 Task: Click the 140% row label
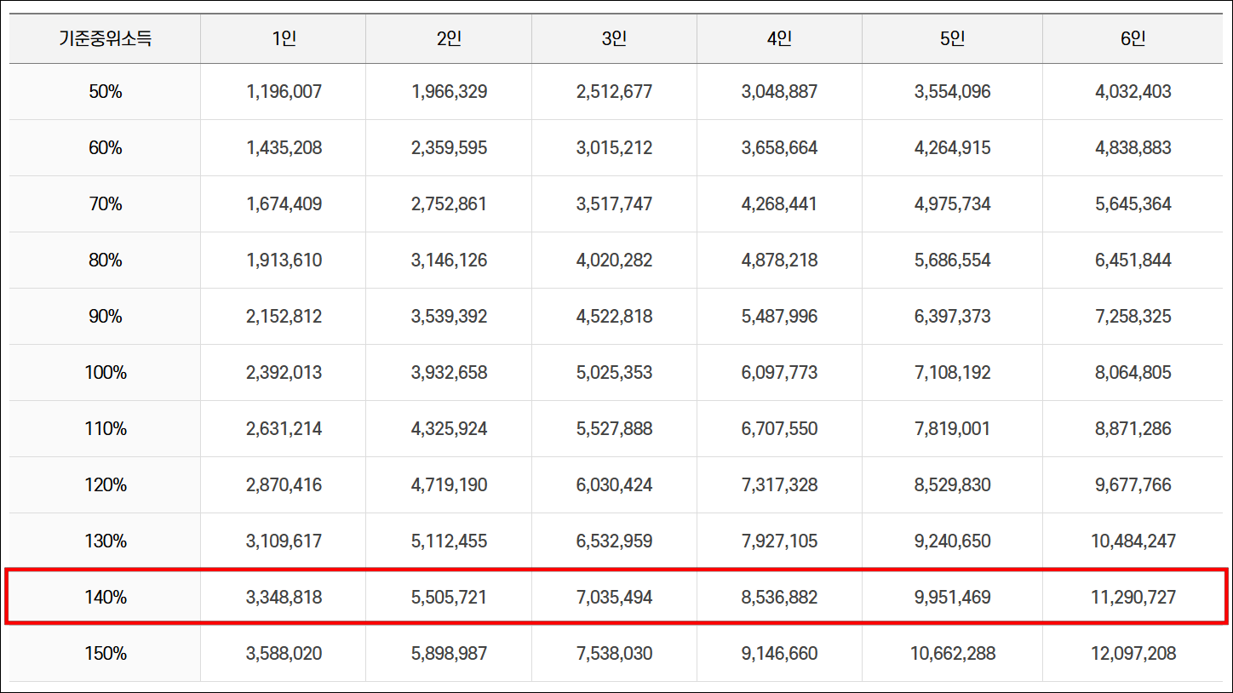pyautogui.click(x=106, y=598)
